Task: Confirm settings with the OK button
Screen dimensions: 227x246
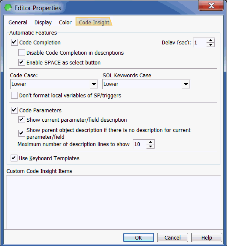Action: point(138,237)
